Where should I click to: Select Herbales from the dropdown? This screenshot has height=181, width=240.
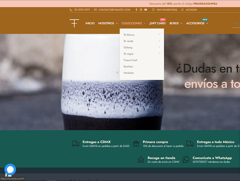point(129,73)
